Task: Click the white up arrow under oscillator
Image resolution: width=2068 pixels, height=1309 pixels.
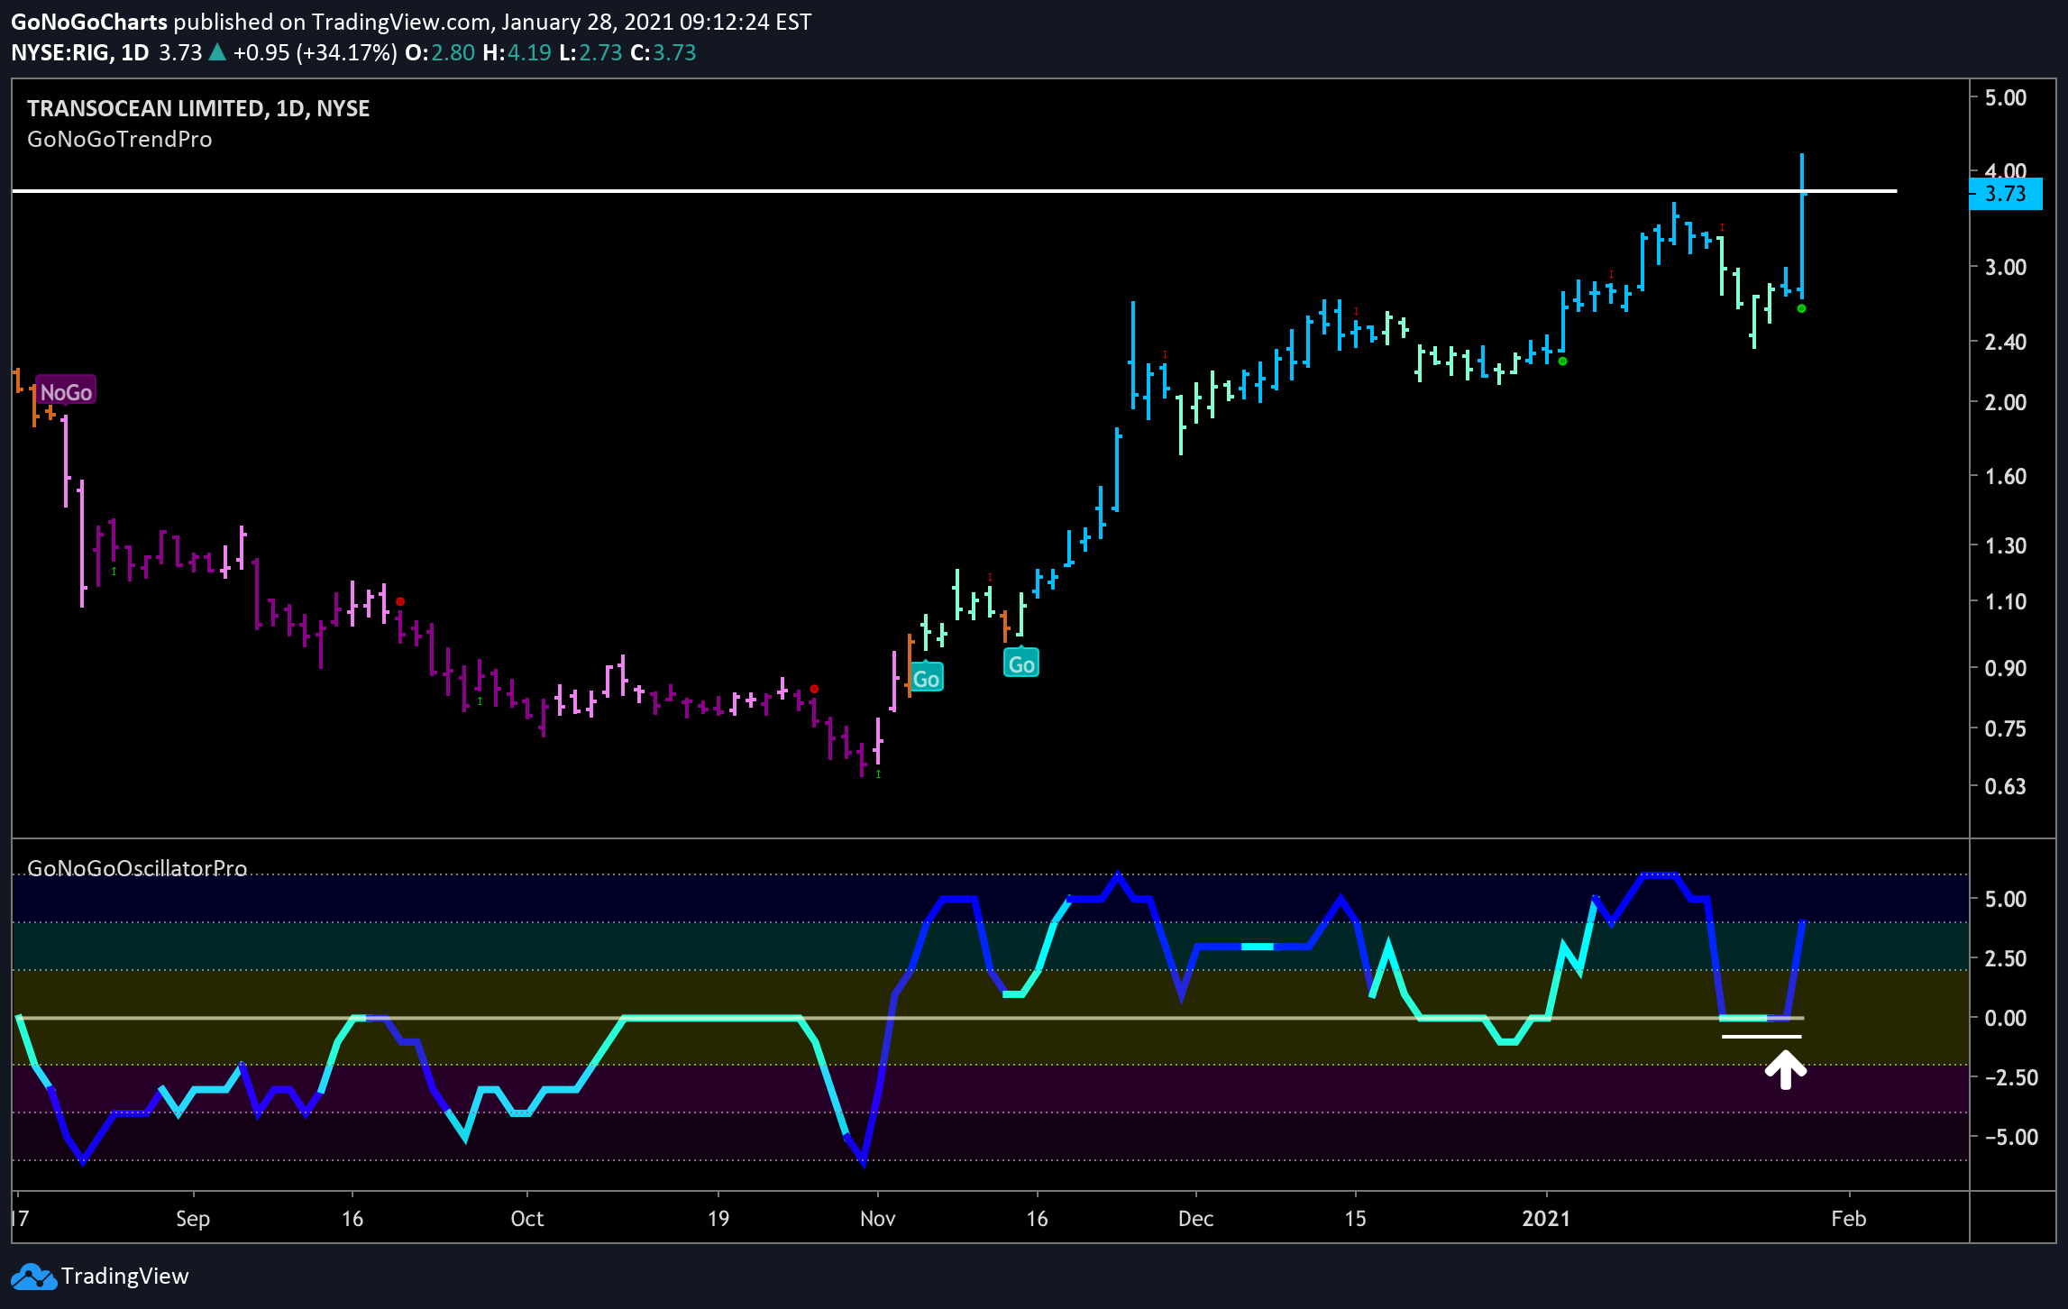Action: click(1785, 1072)
